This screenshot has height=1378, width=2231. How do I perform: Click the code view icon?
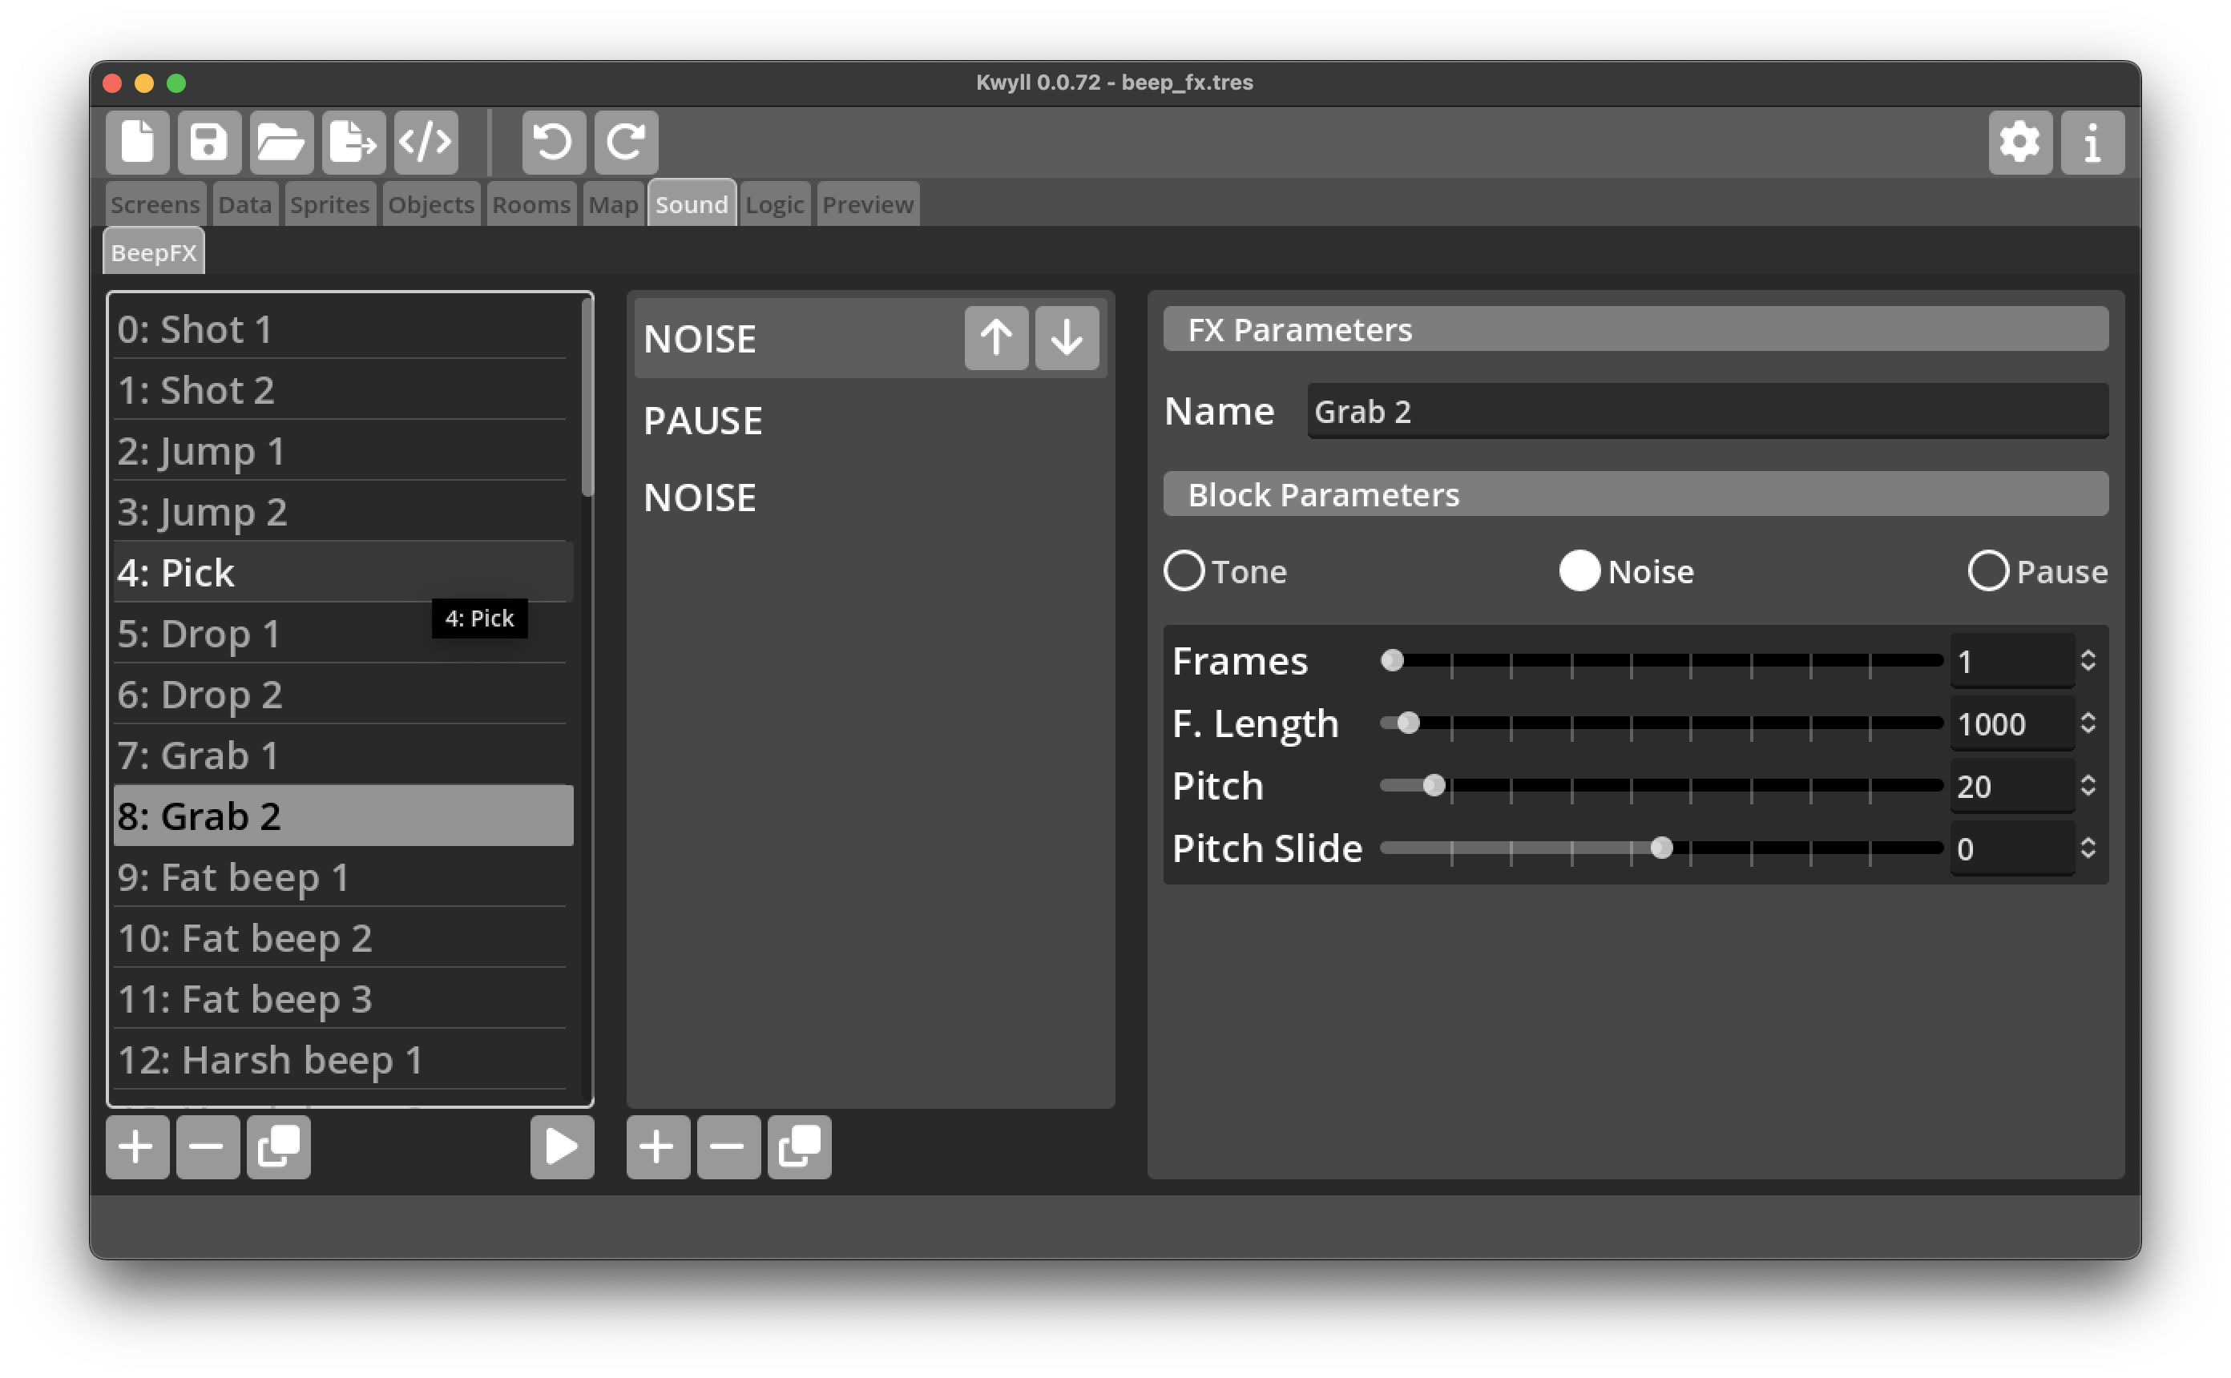pyautogui.click(x=426, y=142)
